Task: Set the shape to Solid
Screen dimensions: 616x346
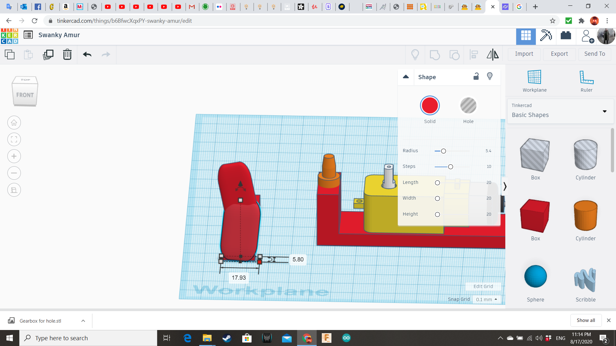Action: 430,106
